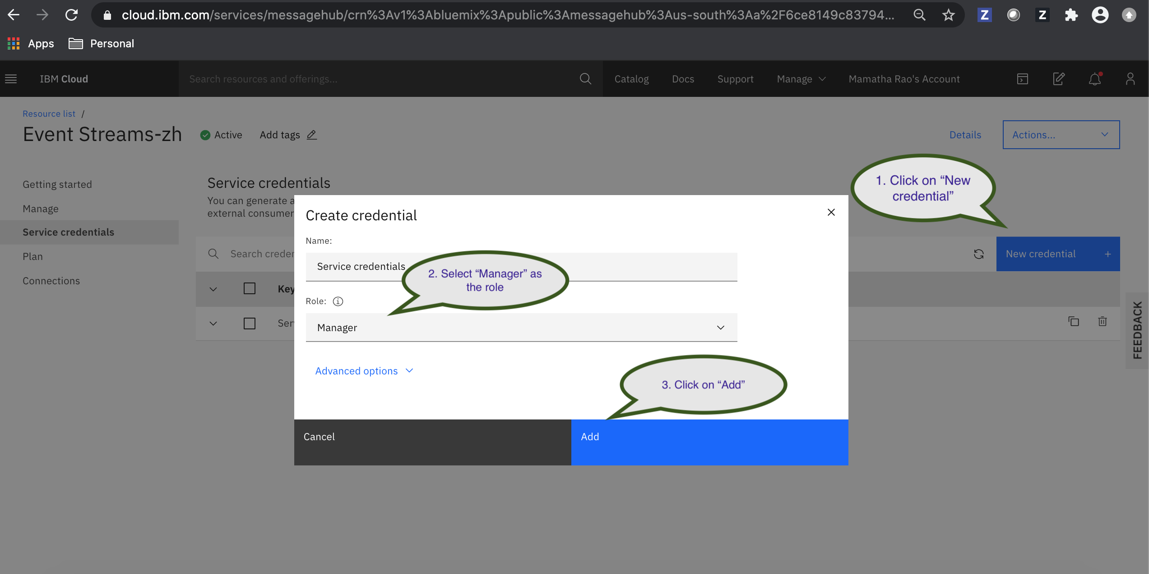The width and height of the screenshot is (1149, 574).
Task: Open the IBM Cloud Shell icon
Action: point(1022,79)
